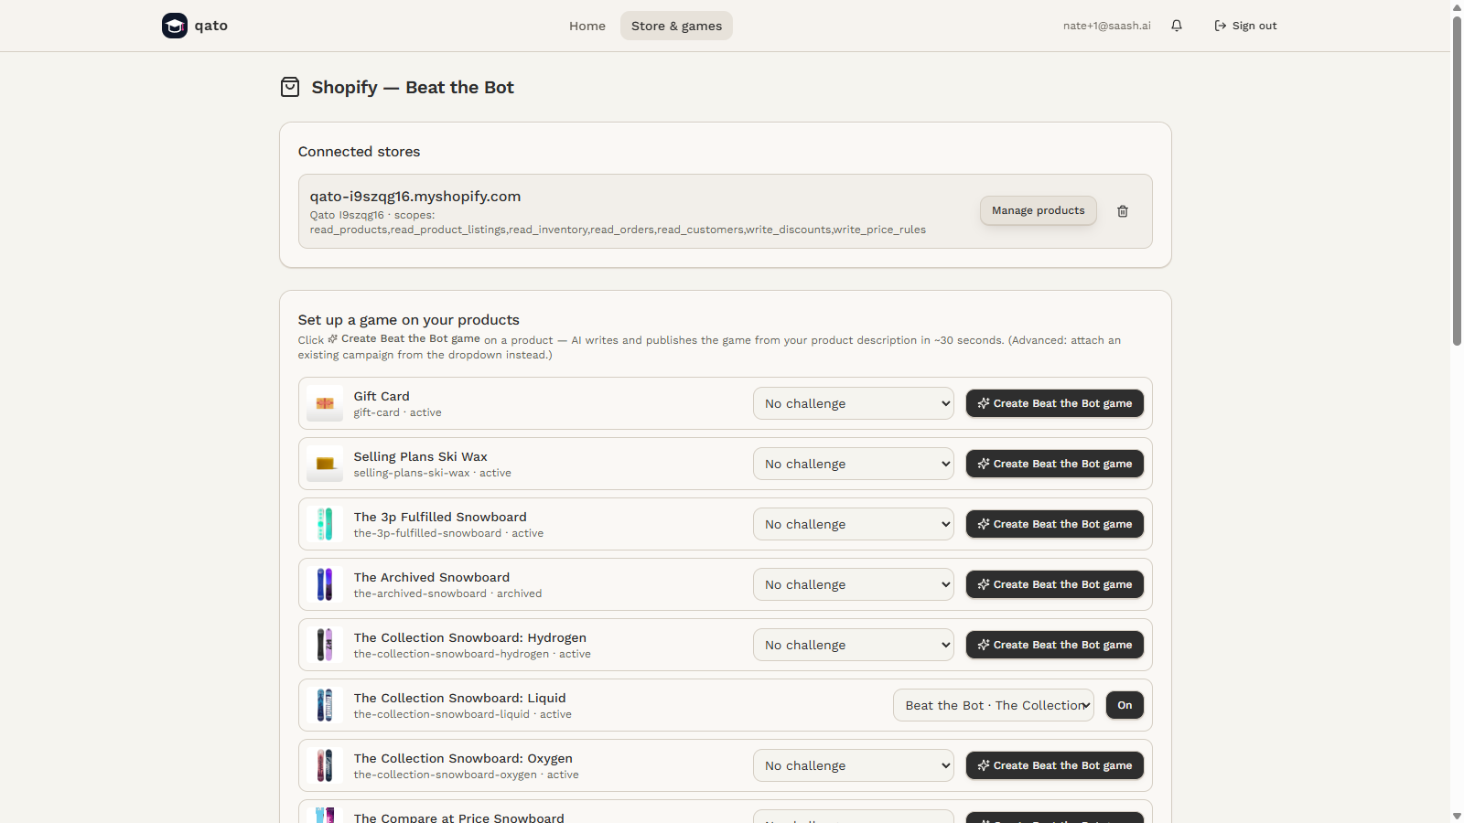This screenshot has width=1464, height=823.
Task: Click the Set up a game on your products heading
Action: pos(409,320)
